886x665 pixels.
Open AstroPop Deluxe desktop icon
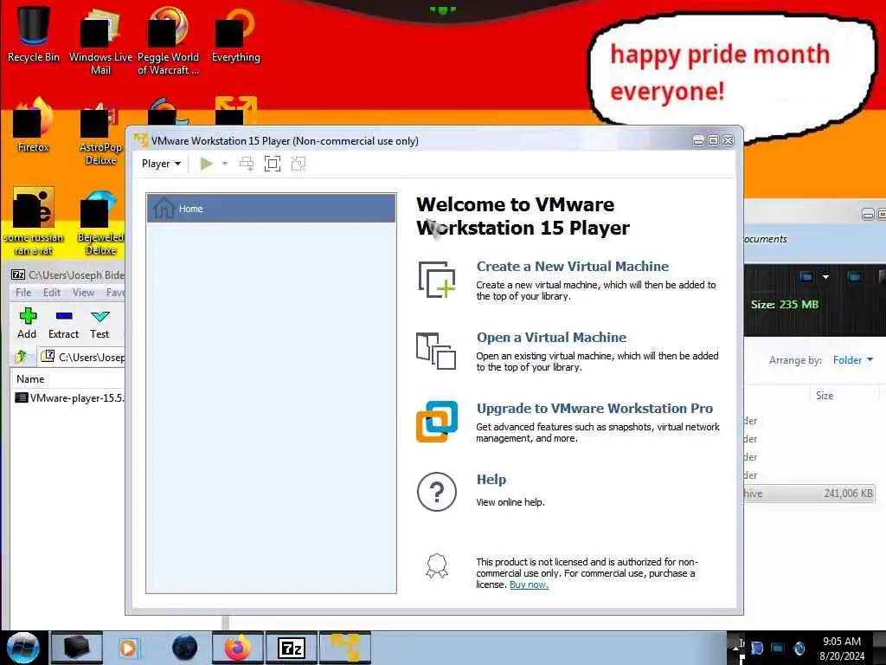click(100, 132)
